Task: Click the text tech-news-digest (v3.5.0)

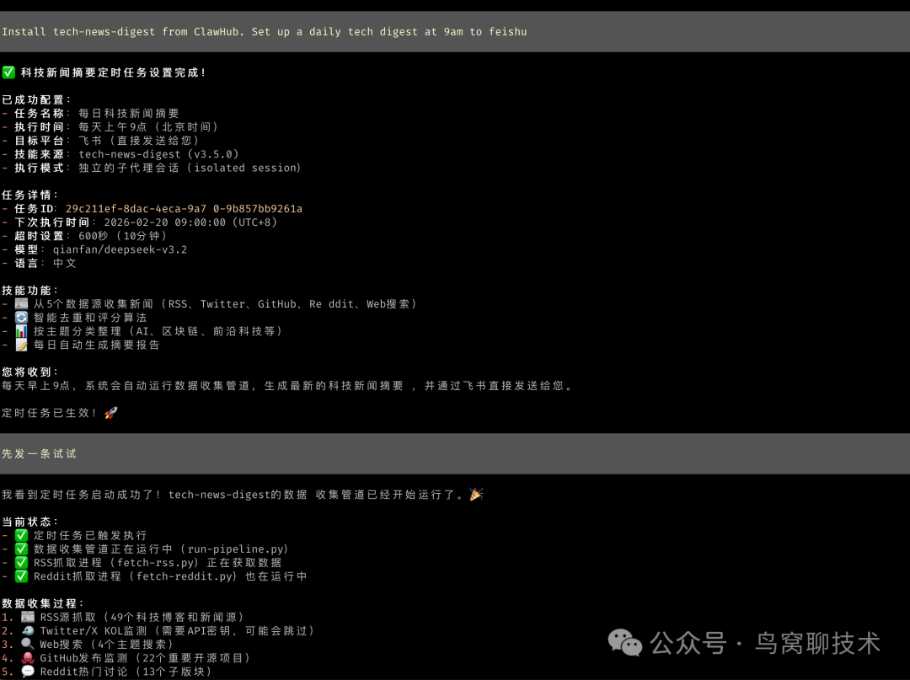Action: (158, 153)
